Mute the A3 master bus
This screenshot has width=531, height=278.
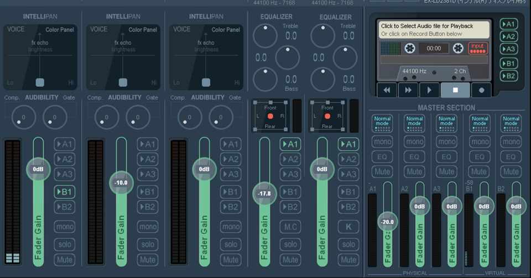pyautogui.click(x=447, y=172)
